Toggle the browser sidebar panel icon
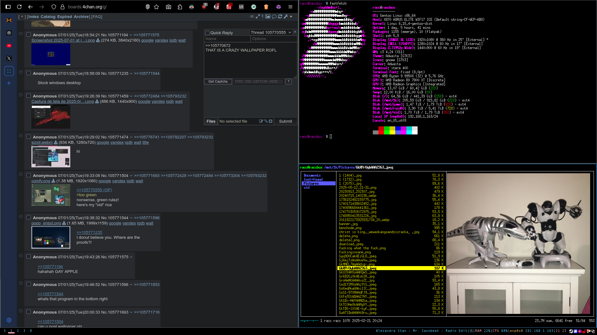The height and width of the screenshot is (335, 597). tap(8, 7)
